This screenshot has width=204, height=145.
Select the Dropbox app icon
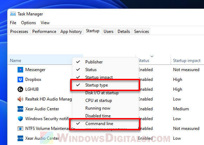tap(20, 80)
